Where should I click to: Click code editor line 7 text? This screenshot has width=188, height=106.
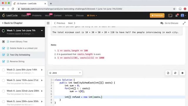pos(83,97)
